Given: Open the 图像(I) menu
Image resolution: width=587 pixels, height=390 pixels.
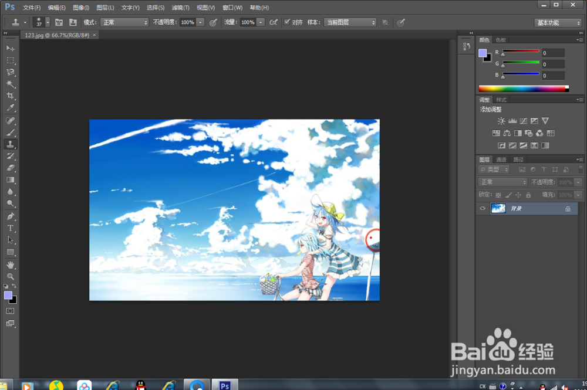Looking at the screenshot, I should [x=81, y=8].
